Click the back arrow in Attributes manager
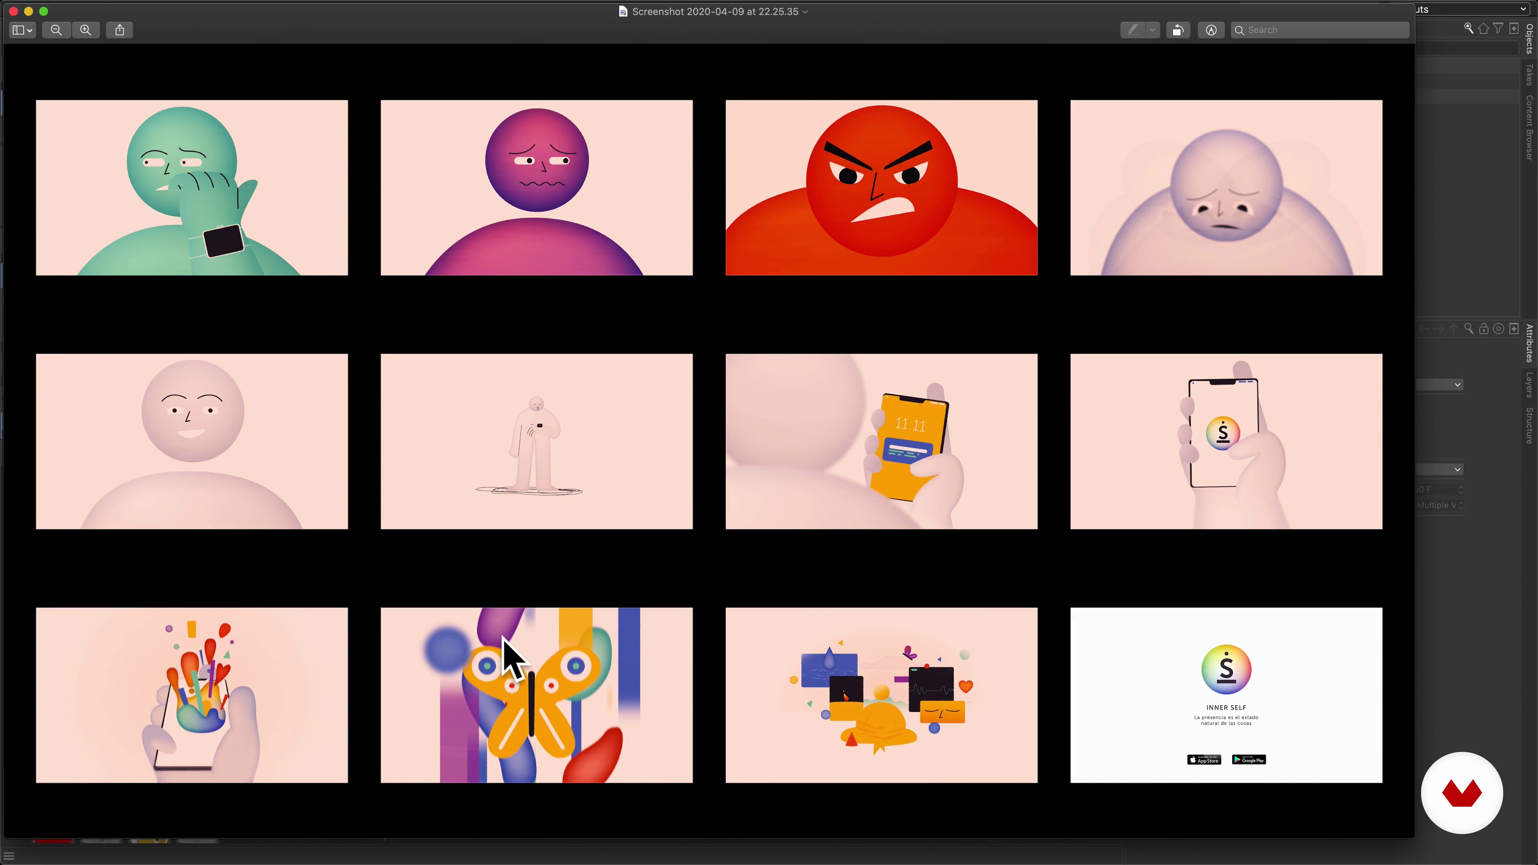Screen dimensions: 1538x865 (x=1424, y=329)
